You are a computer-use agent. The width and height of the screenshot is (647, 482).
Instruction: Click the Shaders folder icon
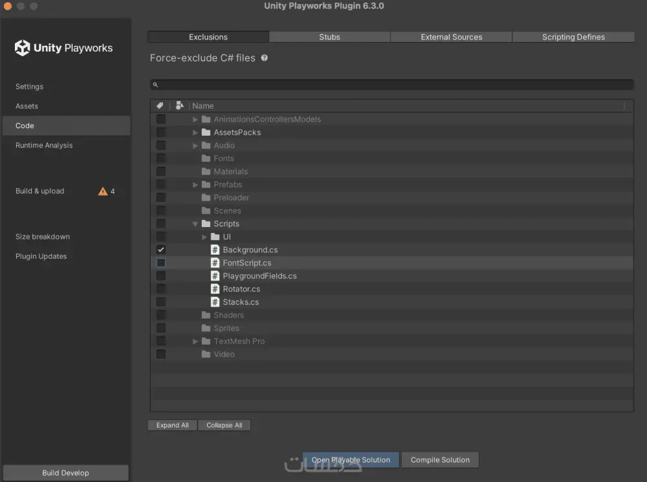click(206, 315)
